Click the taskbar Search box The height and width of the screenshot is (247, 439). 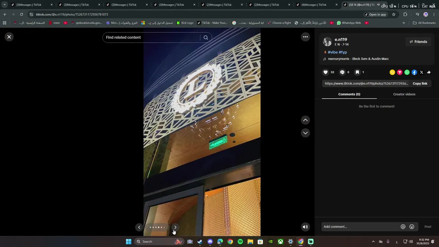click(x=160, y=242)
